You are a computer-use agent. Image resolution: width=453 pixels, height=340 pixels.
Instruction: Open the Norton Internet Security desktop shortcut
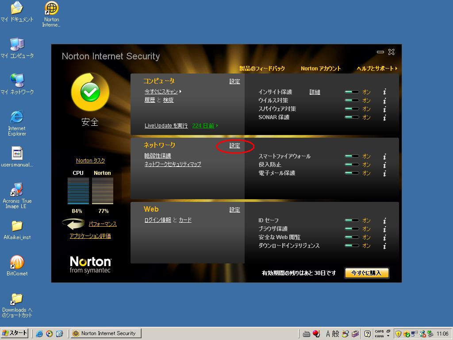[51, 14]
